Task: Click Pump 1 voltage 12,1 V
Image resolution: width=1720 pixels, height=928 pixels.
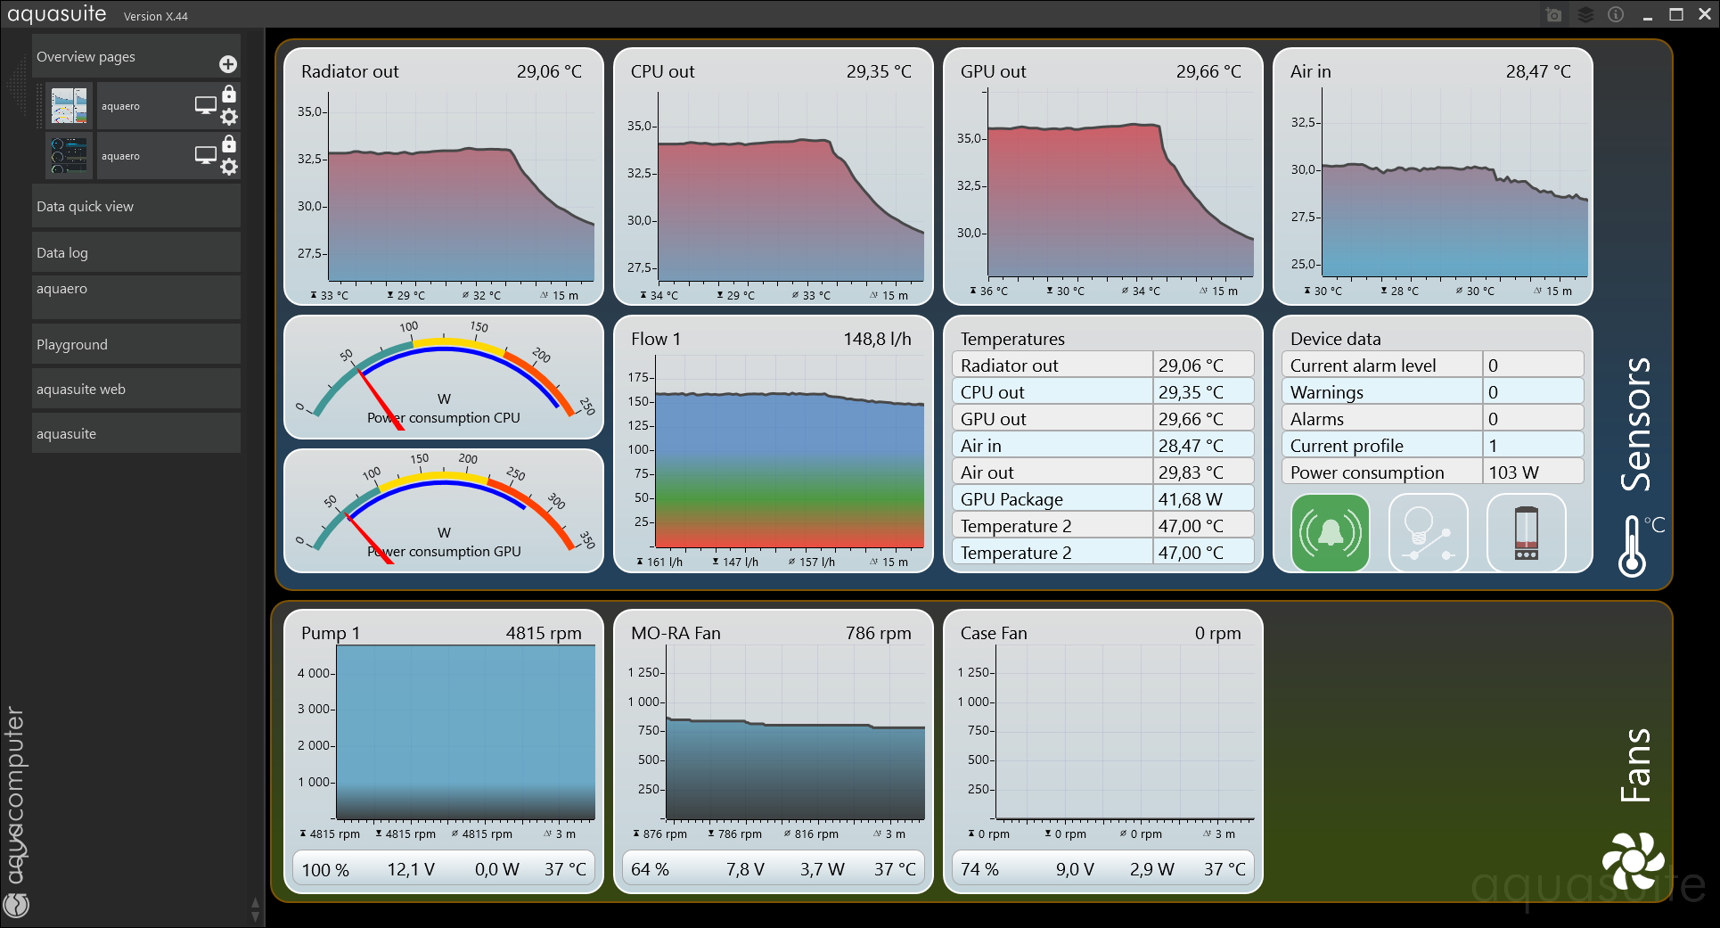Action: tap(411, 869)
